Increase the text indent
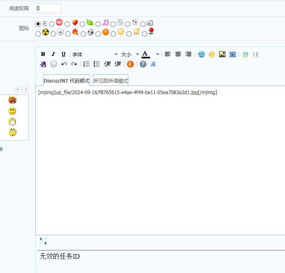This screenshot has height=273, width=285. click(118, 64)
